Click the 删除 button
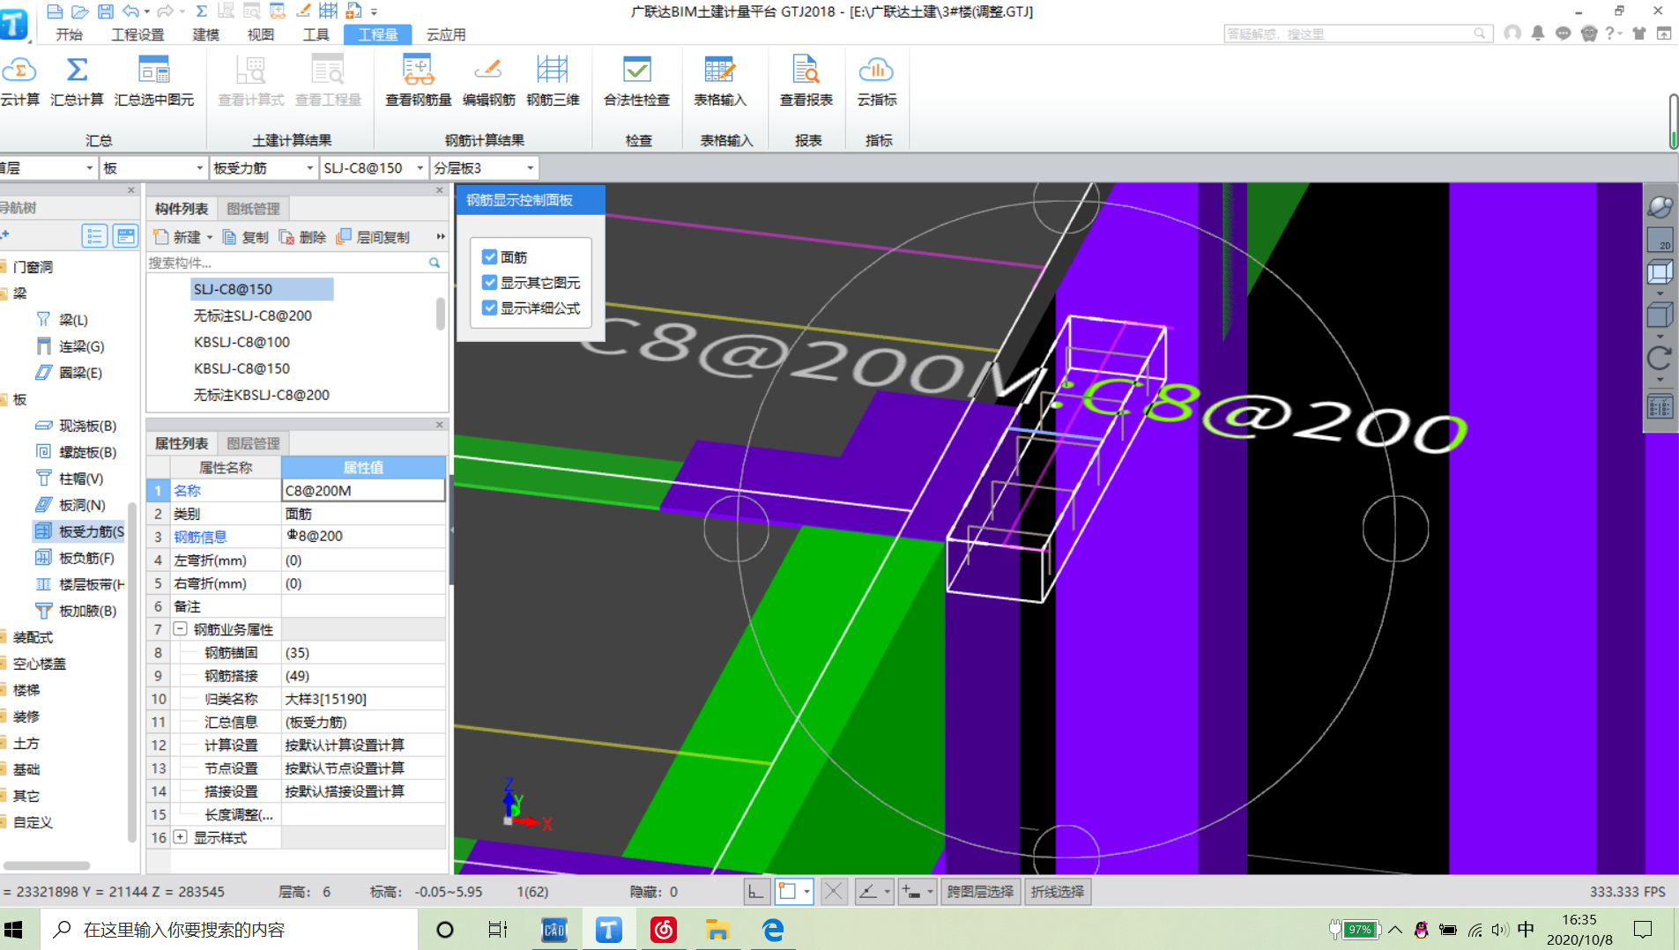 pyautogui.click(x=302, y=238)
